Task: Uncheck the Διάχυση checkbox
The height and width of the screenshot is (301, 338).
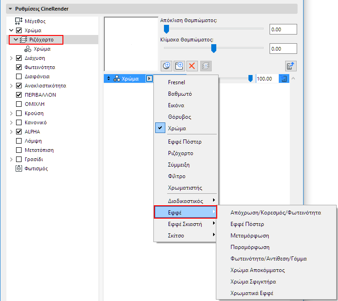Action: click(x=19, y=58)
